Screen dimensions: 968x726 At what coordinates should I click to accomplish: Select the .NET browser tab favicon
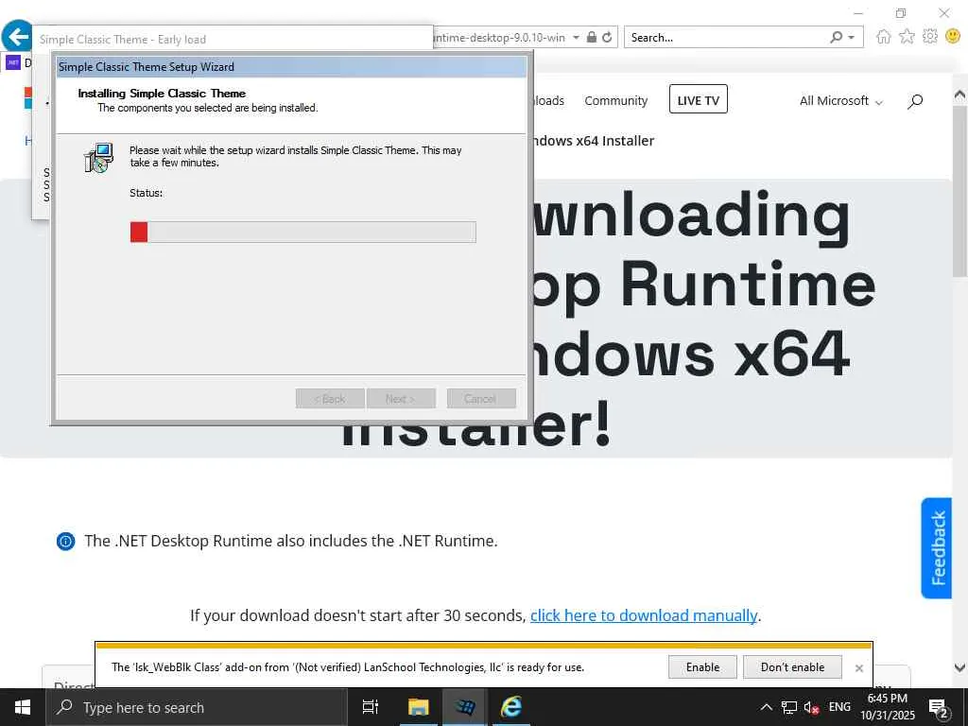[13, 62]
